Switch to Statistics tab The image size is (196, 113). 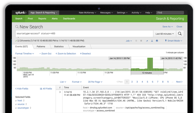point(59,47)
